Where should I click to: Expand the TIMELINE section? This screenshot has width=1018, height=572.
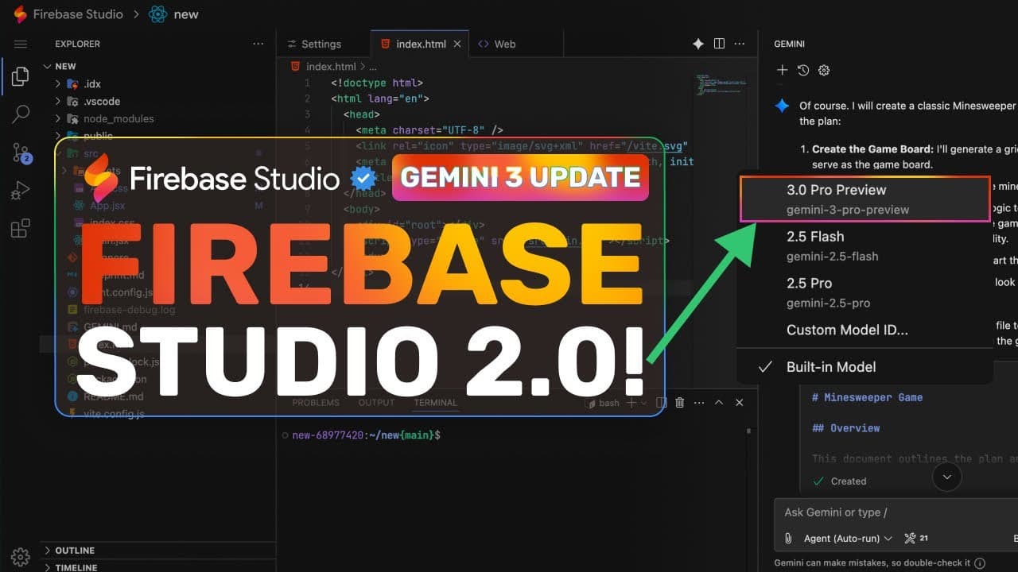click(x=159, y=566)
